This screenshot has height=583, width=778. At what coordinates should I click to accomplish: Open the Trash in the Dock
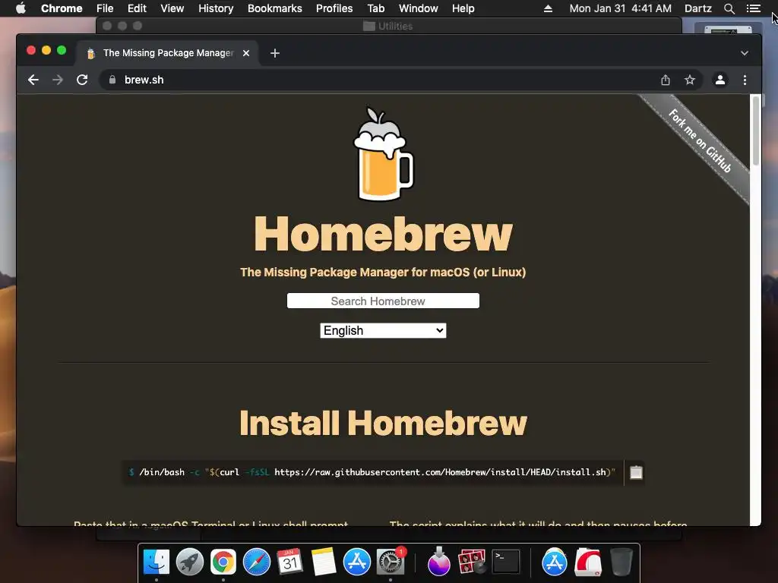[621, 562]
